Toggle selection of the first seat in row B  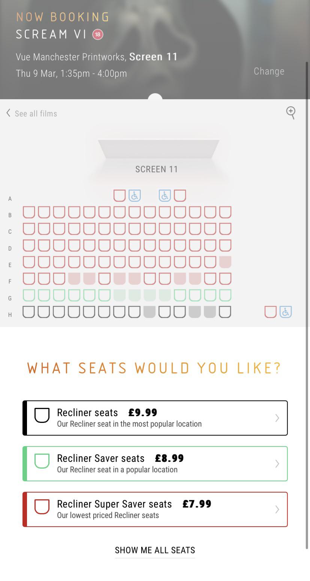click(x=28, y=212)
